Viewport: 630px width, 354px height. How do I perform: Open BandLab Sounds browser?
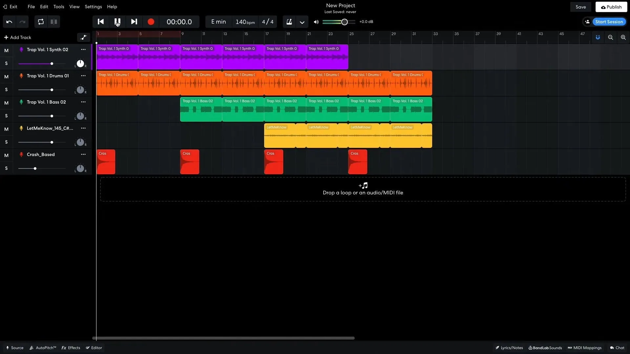coord(545,348)
